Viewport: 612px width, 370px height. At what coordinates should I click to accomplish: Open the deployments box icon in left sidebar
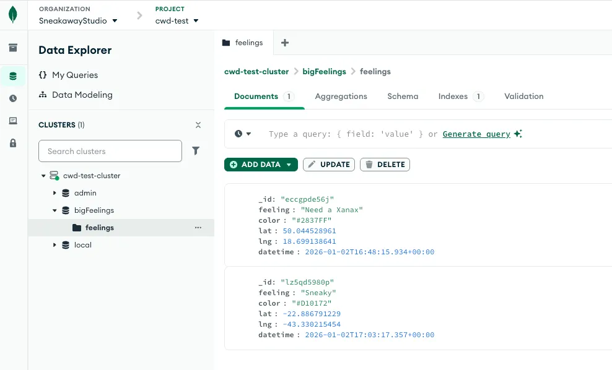point(12,46)
